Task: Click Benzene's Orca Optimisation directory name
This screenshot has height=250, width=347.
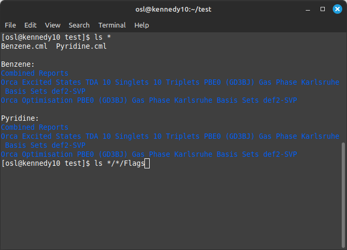Action: point(149,100)
